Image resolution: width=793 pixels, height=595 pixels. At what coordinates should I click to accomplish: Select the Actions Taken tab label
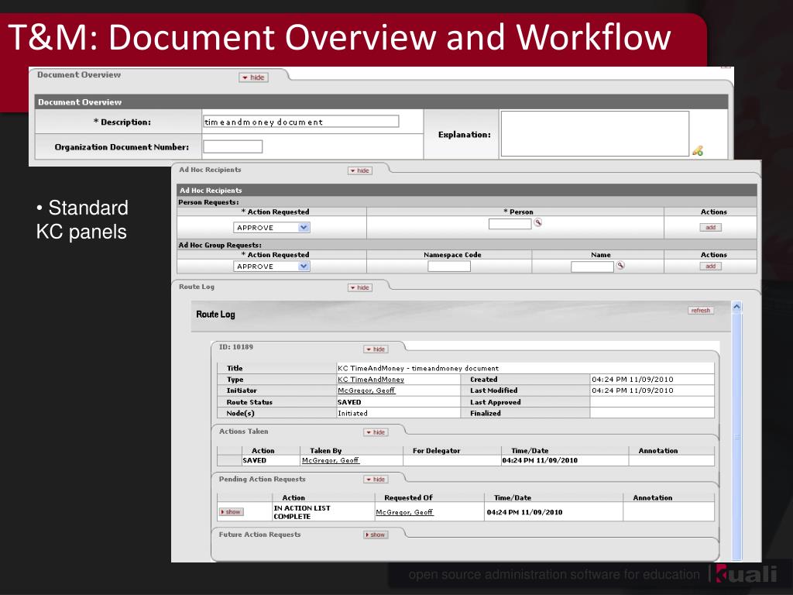pyautogui.click(x=244, y=431)
